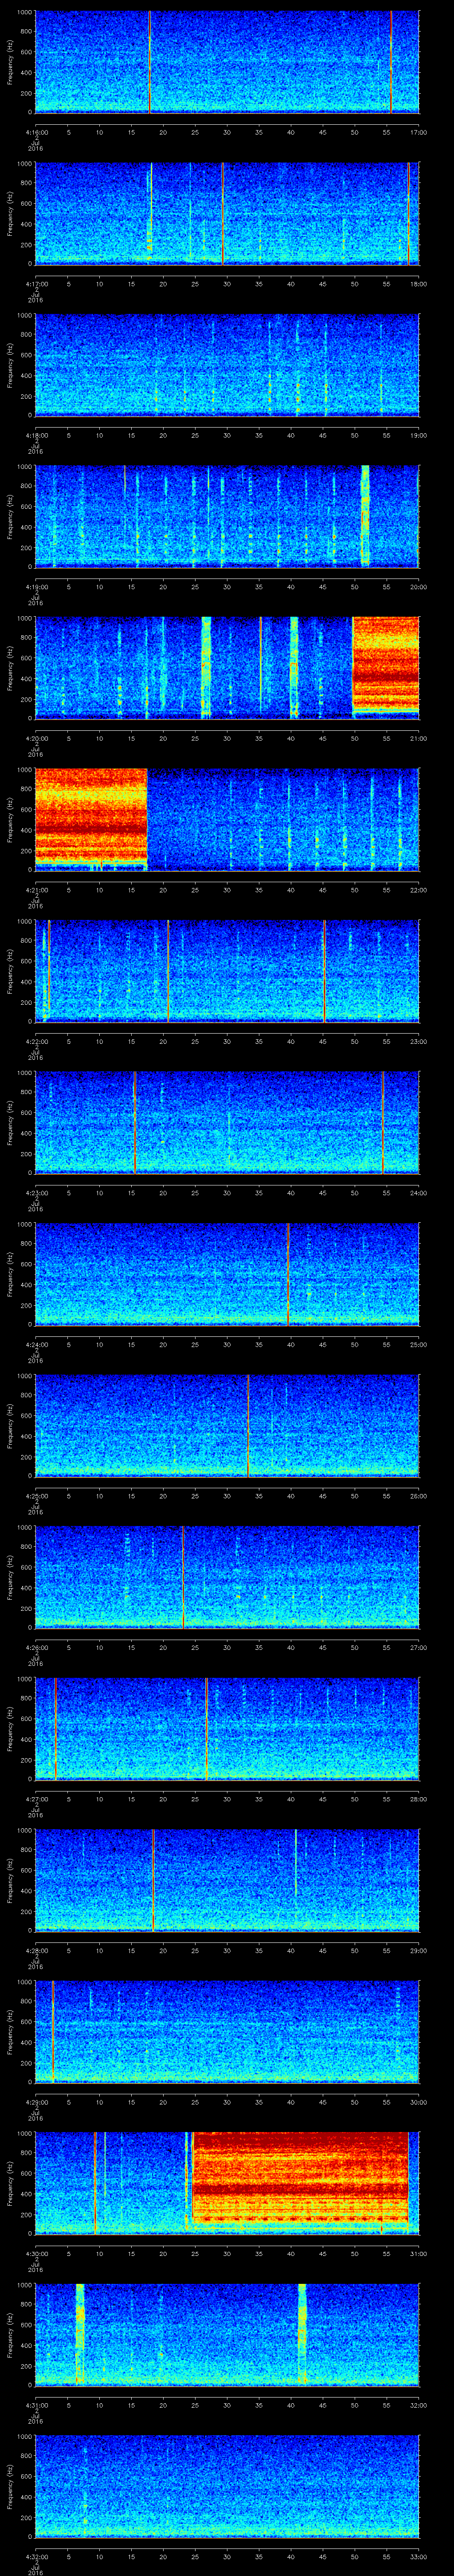Viewport: 454px width, 2576px height.
Task: Click the 4:31:00 start time label
Action: pos(37,2405)
